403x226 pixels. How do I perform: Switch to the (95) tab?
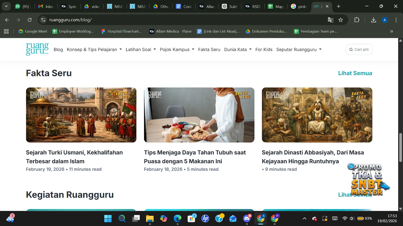pyautogui.click(x=22, y=7)
